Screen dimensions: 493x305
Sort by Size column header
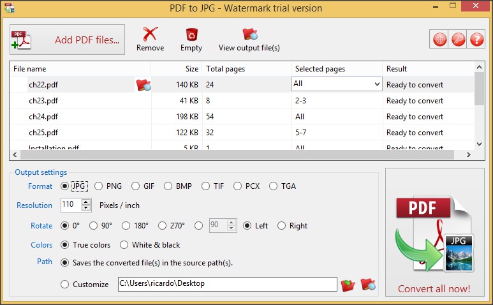click(x=177, y=69)
